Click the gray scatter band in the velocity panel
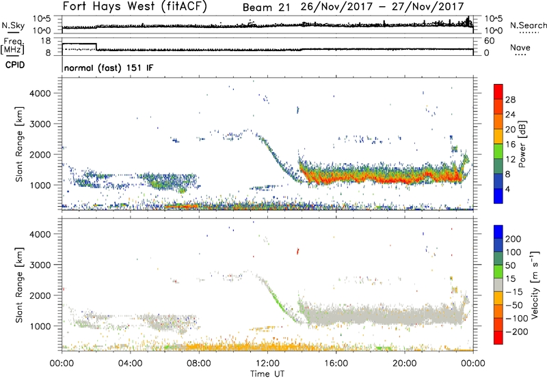The height and width of the screenshot is (378, 547). pyautogui.click(x=384, y=315)
